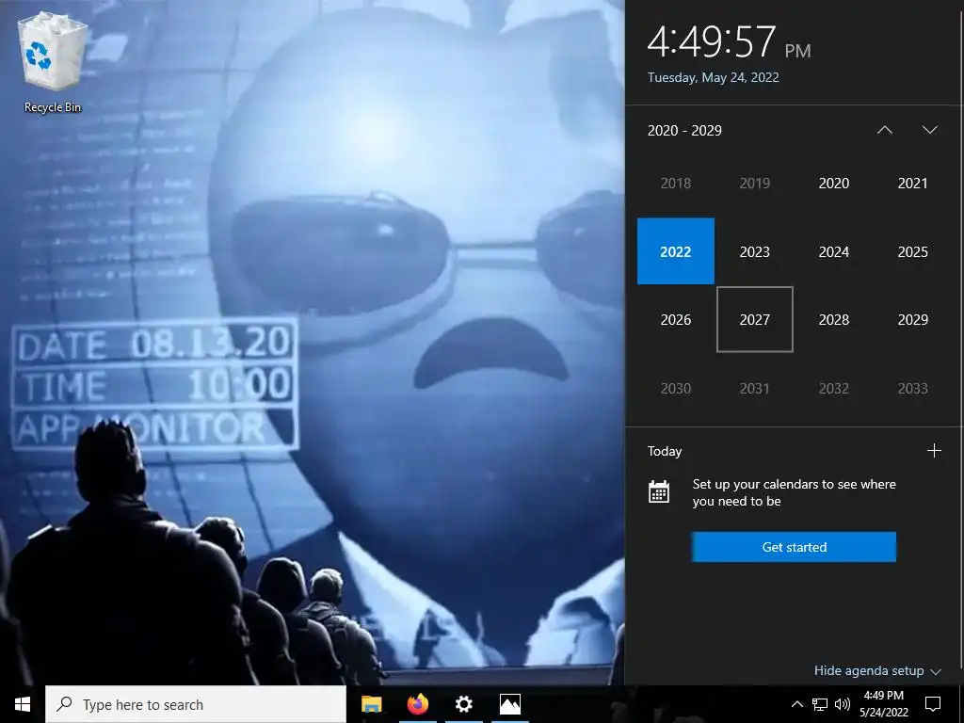Open the Action Center notifications icon

(x=933, y=704)
